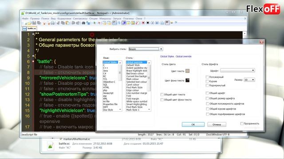Viewport: 284px width, 159px height.
Task: Collapse the fold marker on line 5
Action: pos(33,56)
